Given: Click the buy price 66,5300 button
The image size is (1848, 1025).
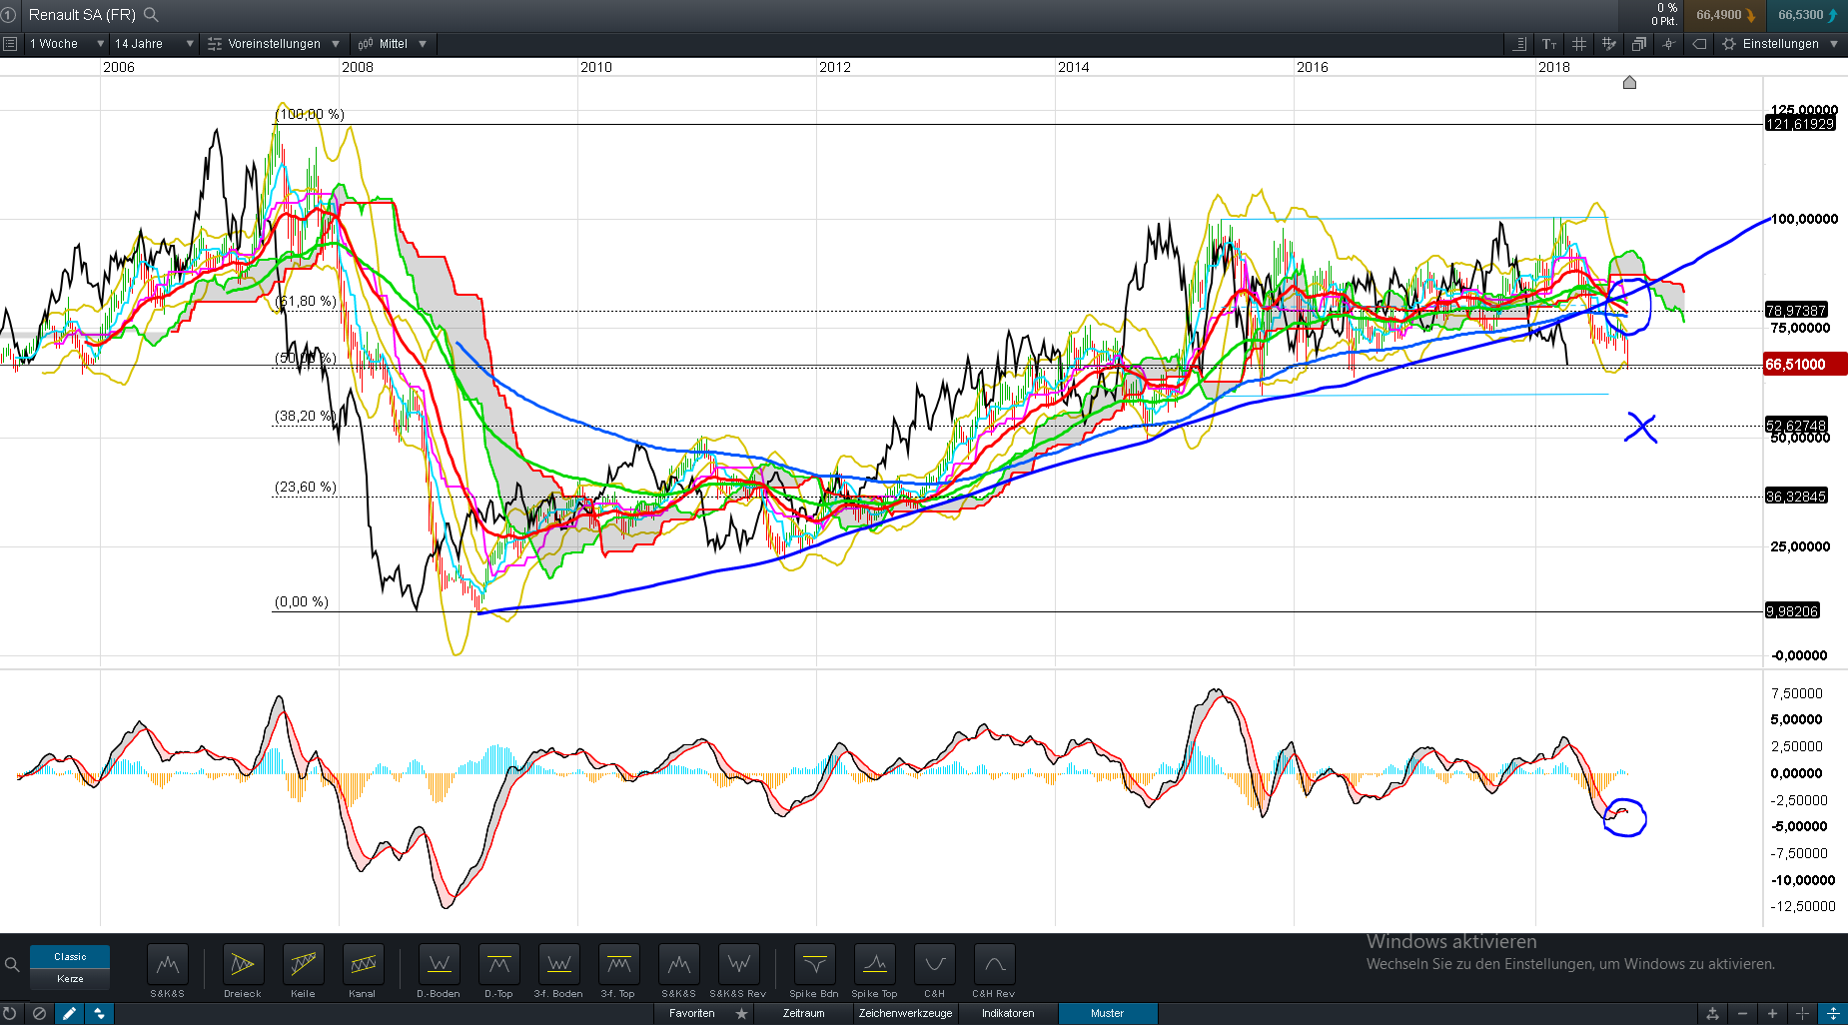Looking at the screenshot, I should click(1807, 15).
